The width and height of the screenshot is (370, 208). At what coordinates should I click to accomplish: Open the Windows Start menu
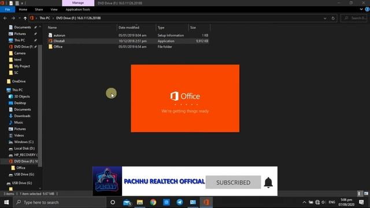(x=6, y=202)
